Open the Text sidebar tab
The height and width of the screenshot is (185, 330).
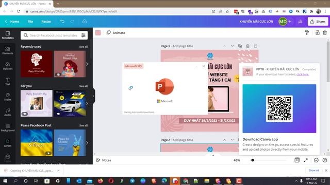[x=8, y=81]
